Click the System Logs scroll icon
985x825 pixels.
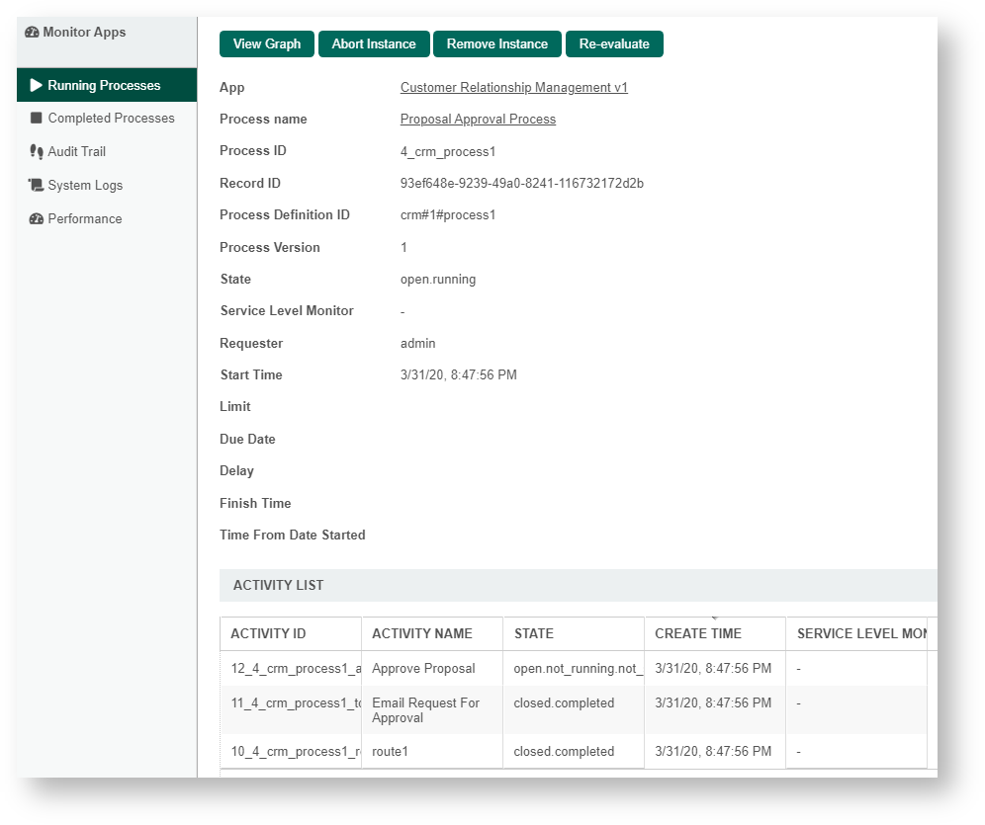(37, 186)
